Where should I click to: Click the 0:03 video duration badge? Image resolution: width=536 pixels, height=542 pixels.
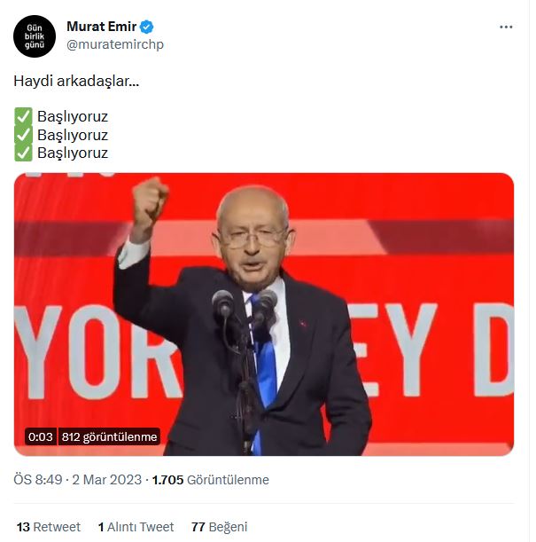(x=41, y=437)
